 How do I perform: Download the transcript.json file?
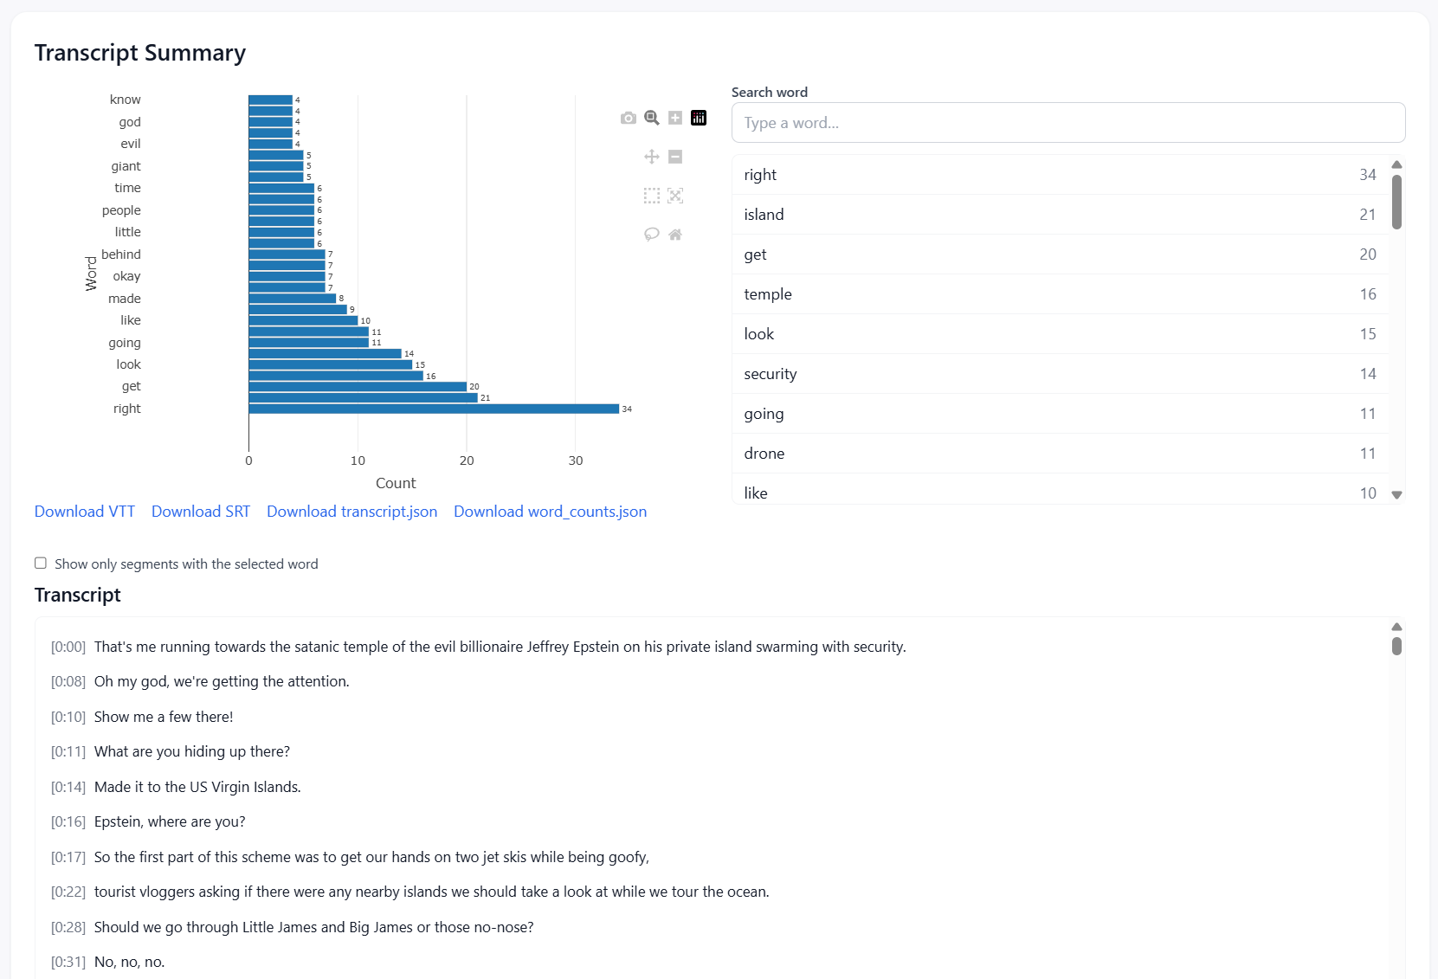pyautogui.click(x=351, y=512)
